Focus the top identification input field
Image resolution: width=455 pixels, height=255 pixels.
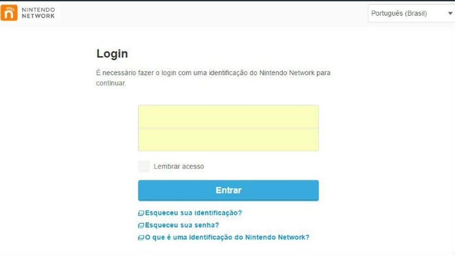click(228, 116)
